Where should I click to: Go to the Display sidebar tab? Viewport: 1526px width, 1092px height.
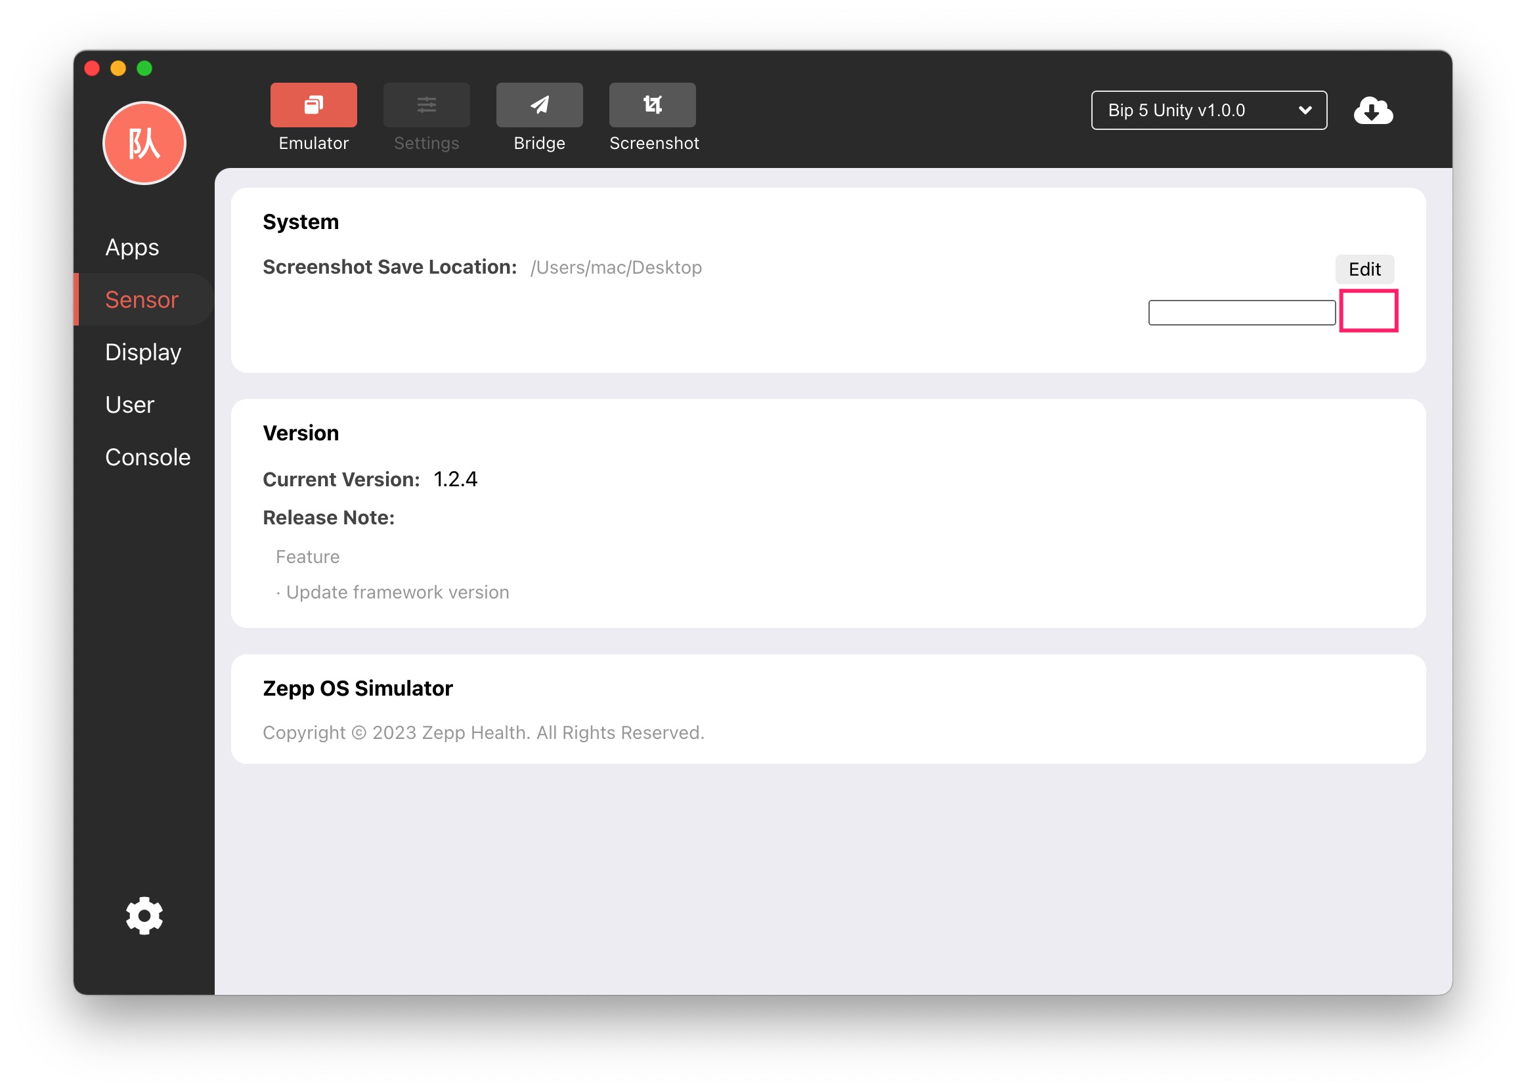[x=143, y=352]
